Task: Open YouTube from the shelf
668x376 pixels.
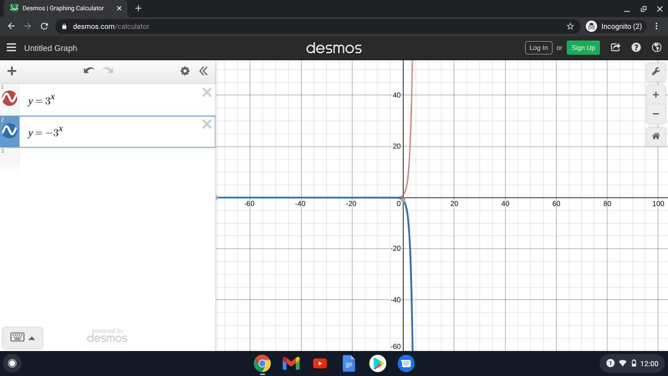Action: click(320, 364)
